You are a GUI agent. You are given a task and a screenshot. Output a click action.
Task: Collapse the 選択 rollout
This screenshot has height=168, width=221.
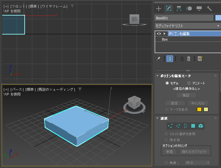[157, 118]
